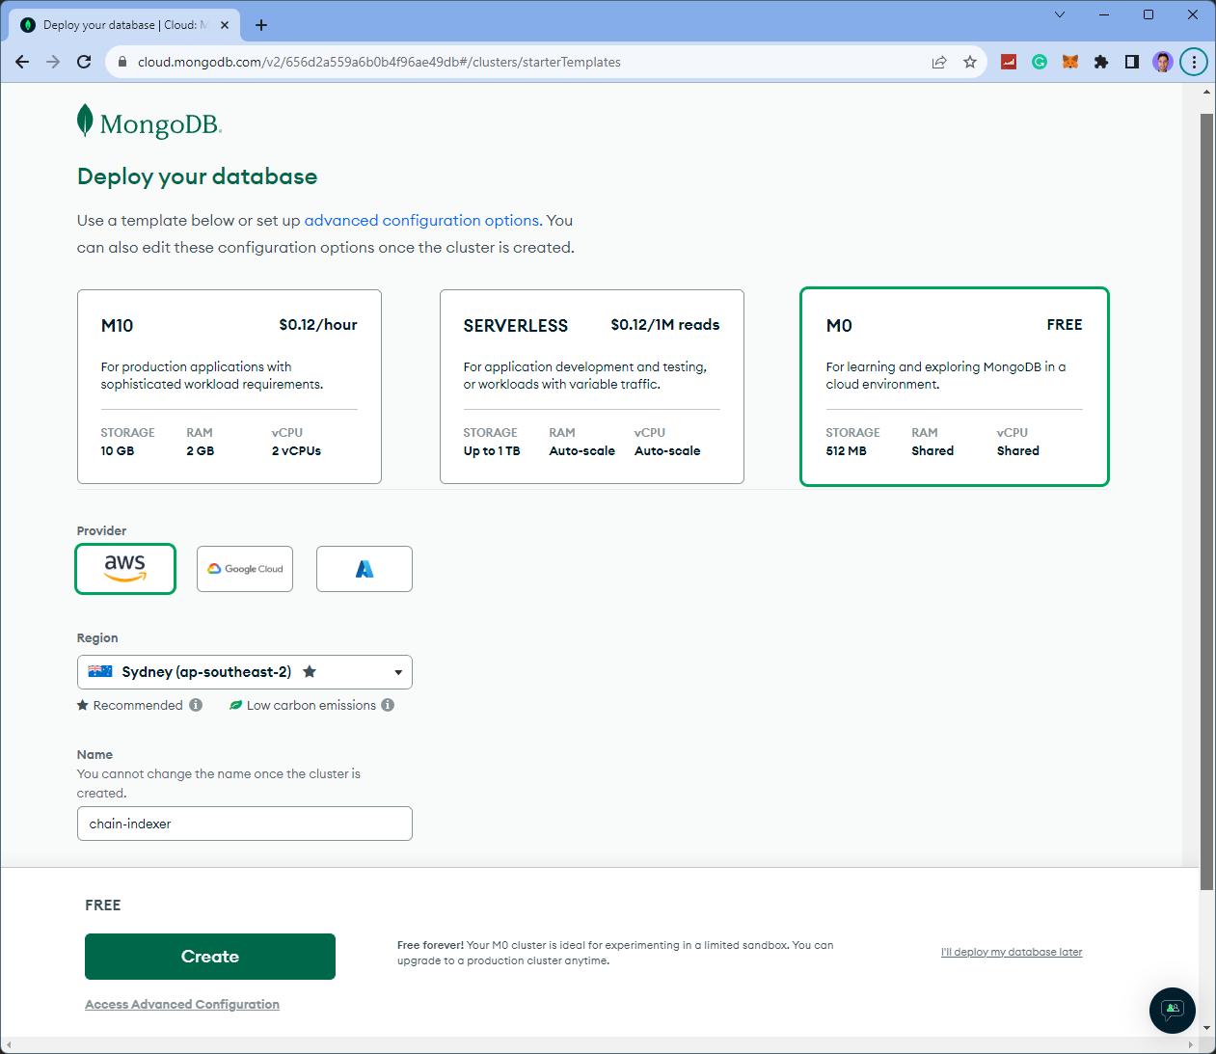
Task: Open a new browser tab
Action: coord(261,25)
